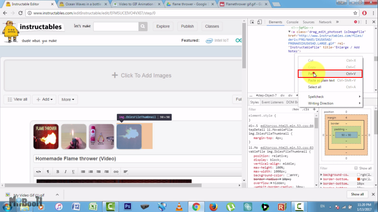Screen dimensions: 378x212
Task: Toggle the DevTools device toolbar icon
Action: click(260, 22)
